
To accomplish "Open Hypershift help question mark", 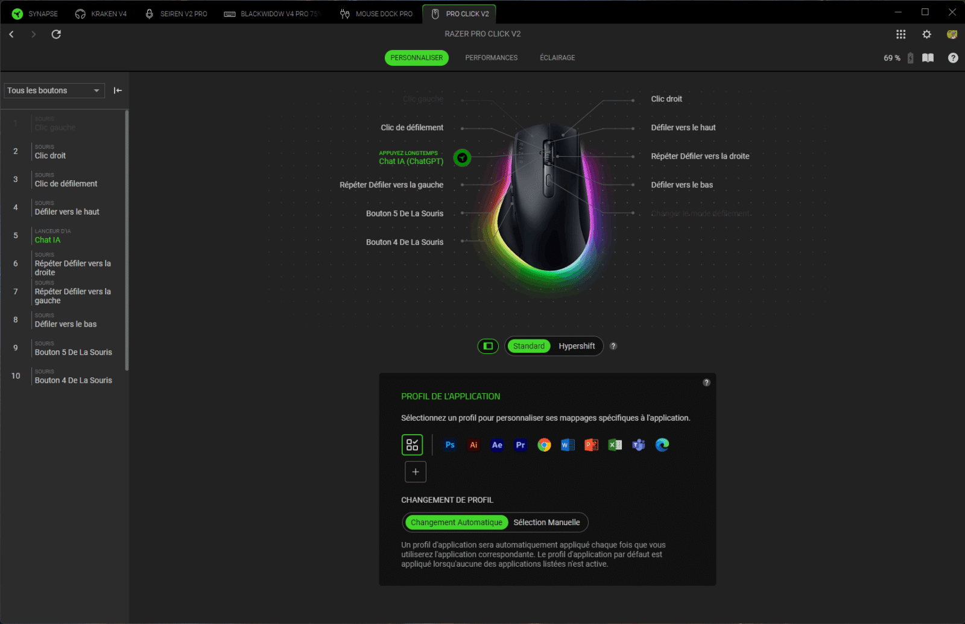I will pyautogui.click(x=613, y=346).
